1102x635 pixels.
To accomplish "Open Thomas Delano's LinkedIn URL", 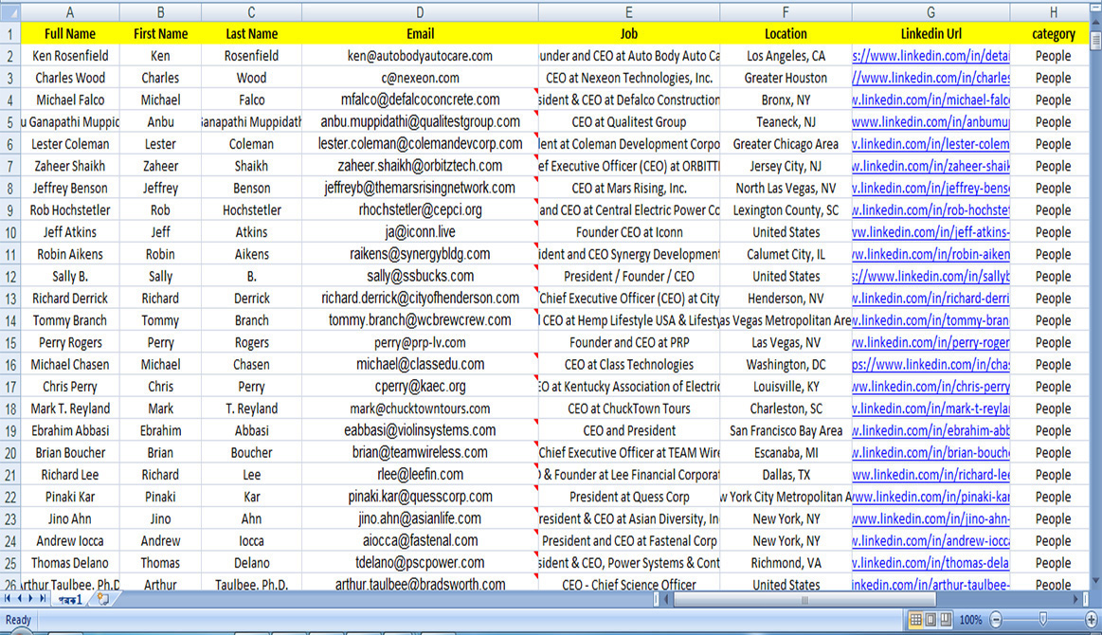I will coord(930,563).
